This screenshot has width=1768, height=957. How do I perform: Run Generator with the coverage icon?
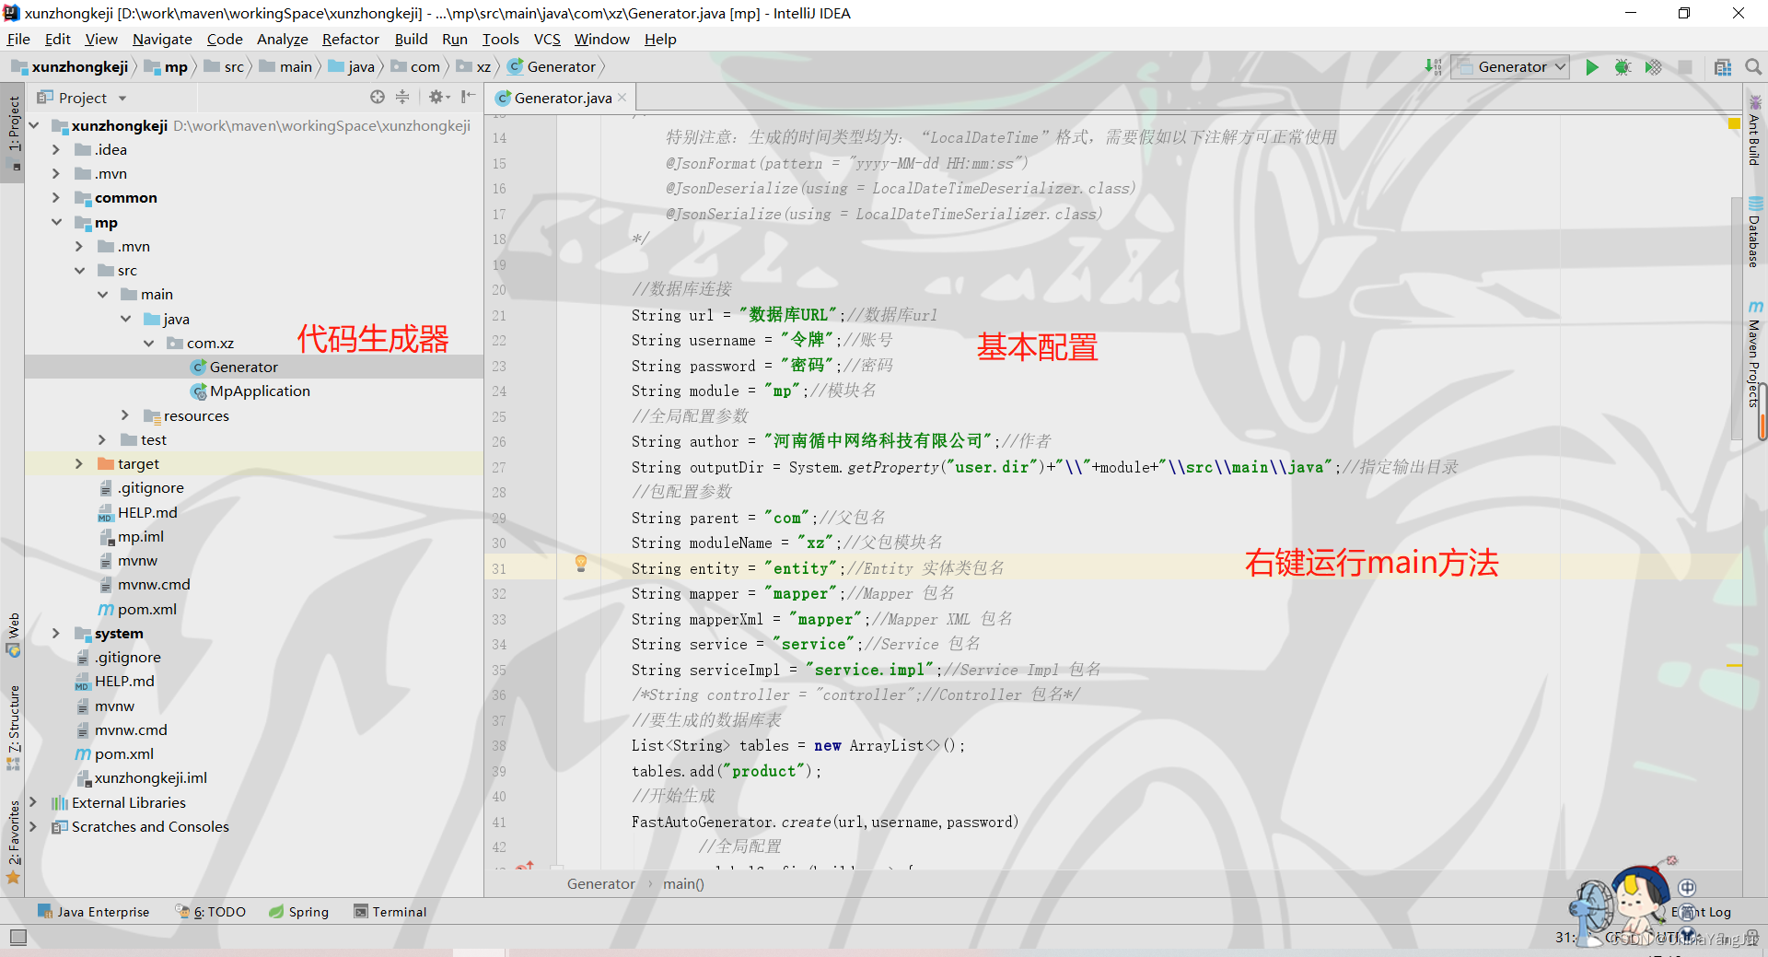[x=1655, y=66]
